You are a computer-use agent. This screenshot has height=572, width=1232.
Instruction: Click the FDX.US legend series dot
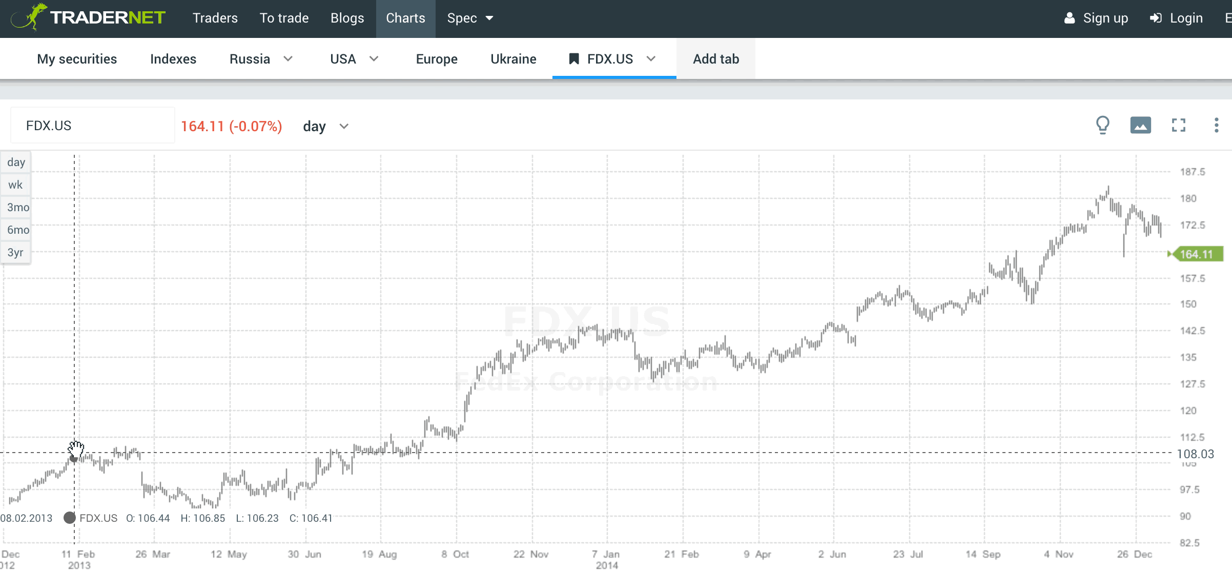pyautogui.click(x=70, y=518)
